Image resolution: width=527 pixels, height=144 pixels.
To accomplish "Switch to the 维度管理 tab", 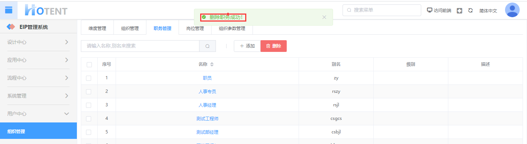I will coord(97,28).
